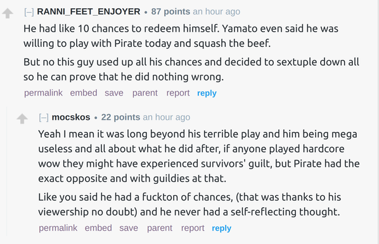Go to parent of mocskos comment
Screen dimensions: 379x244
coord(160,228)
